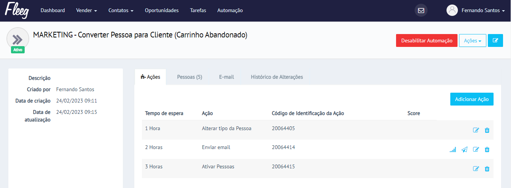The height and width of the screenshot is (188, 511).
Task: Edit the Alterar tipo da Pessoa action
Action: (x=476, y=130)
